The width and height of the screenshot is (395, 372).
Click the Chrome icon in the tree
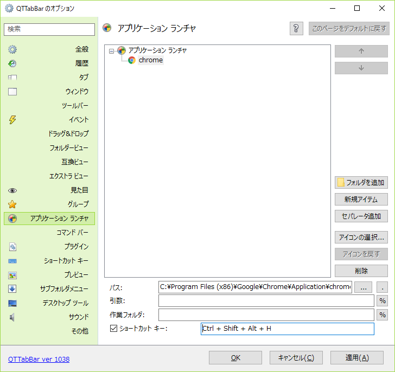(x=132, y=60)
